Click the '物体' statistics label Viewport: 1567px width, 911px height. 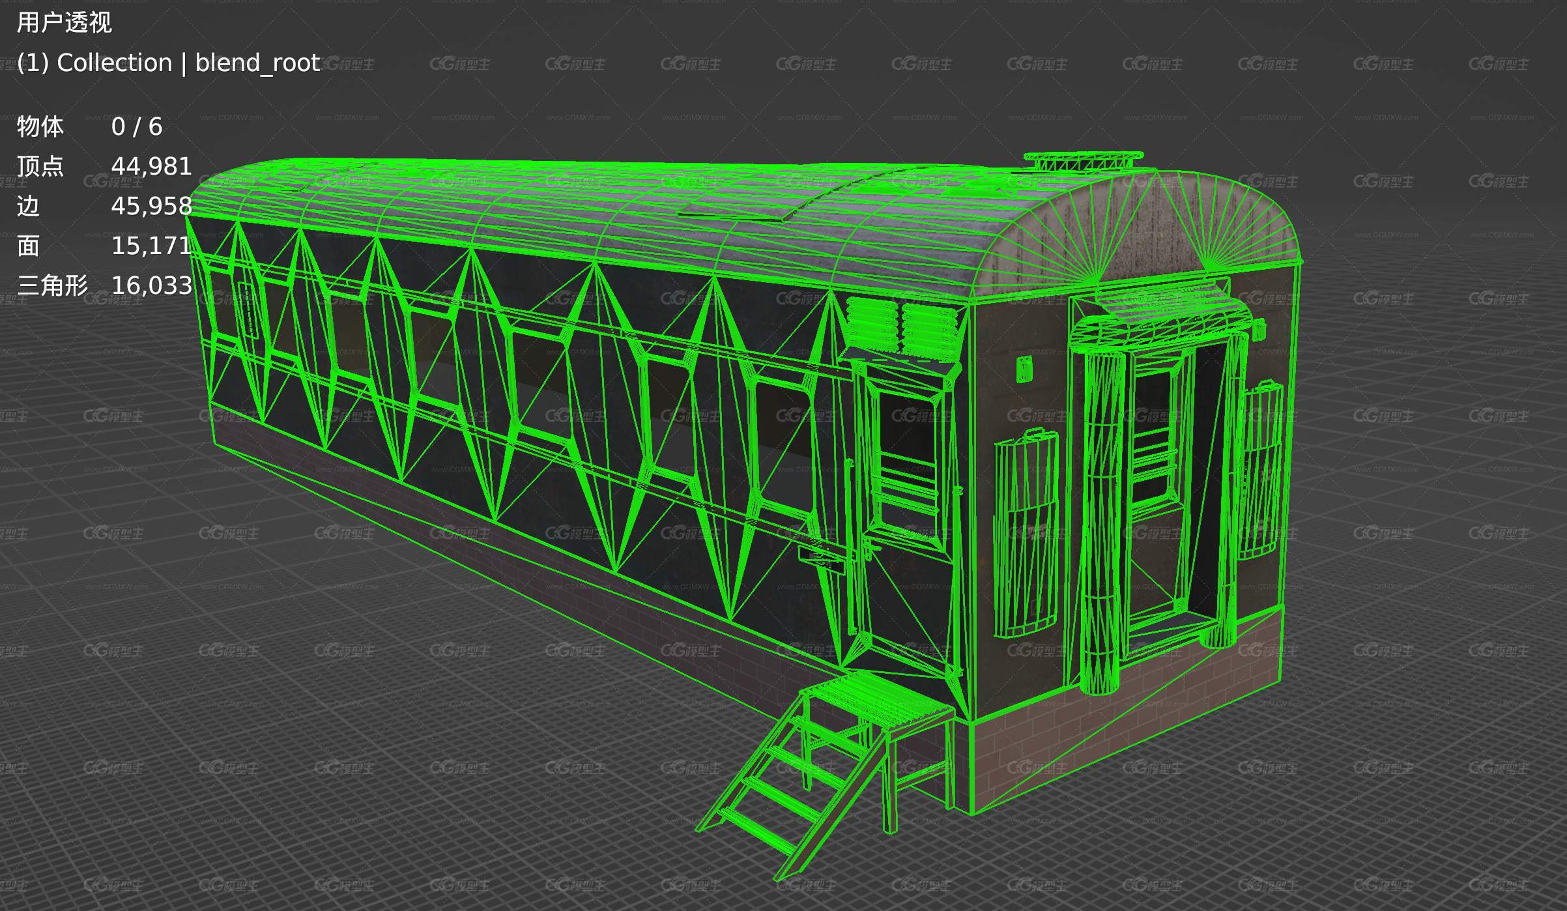[40, 126]
